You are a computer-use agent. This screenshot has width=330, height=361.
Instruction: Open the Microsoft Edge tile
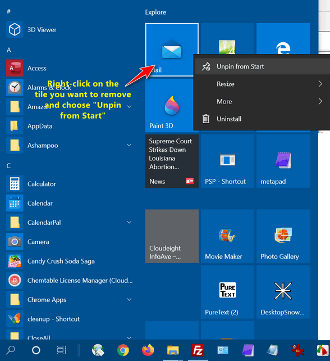(283, 39)
